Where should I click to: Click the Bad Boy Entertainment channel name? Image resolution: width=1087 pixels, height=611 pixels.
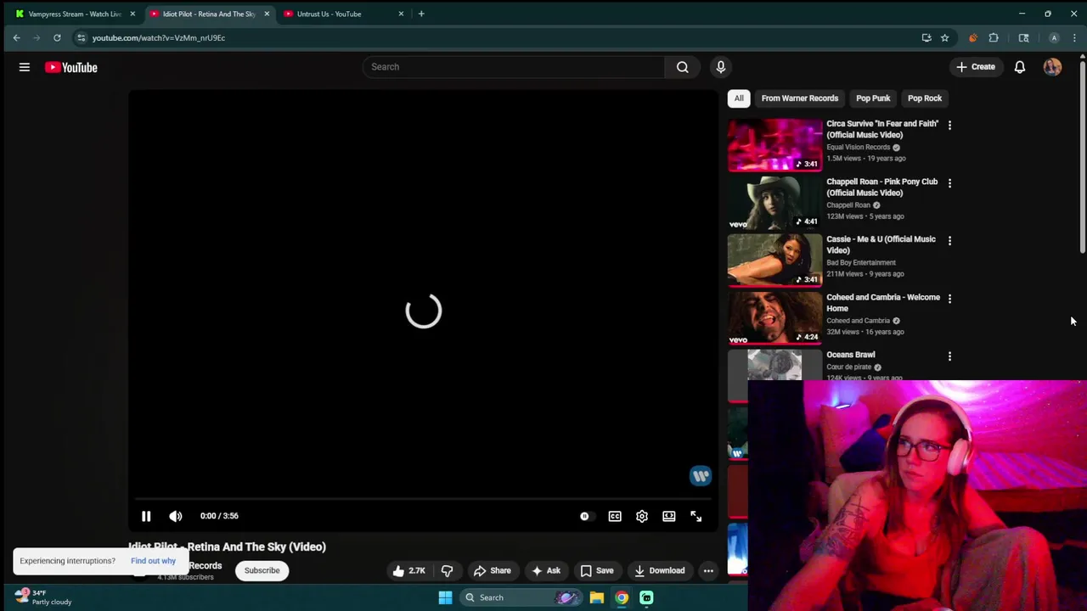pyautogui.click(x=860, y=263)
